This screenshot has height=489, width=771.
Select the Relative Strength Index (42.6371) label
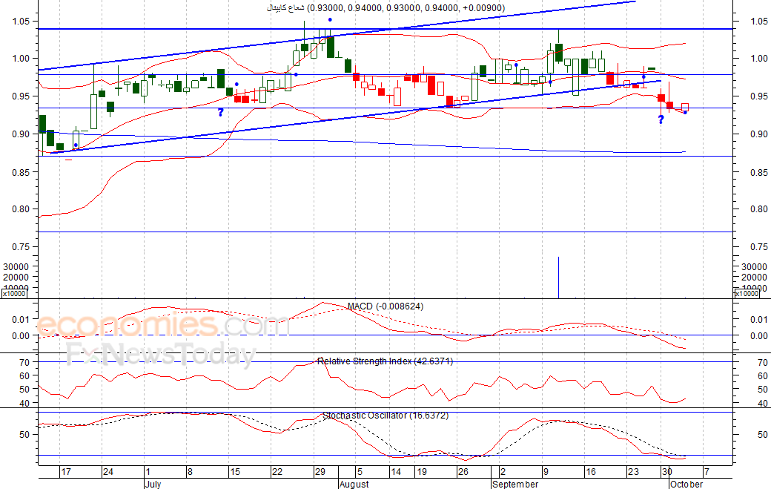tap(385, 361)
